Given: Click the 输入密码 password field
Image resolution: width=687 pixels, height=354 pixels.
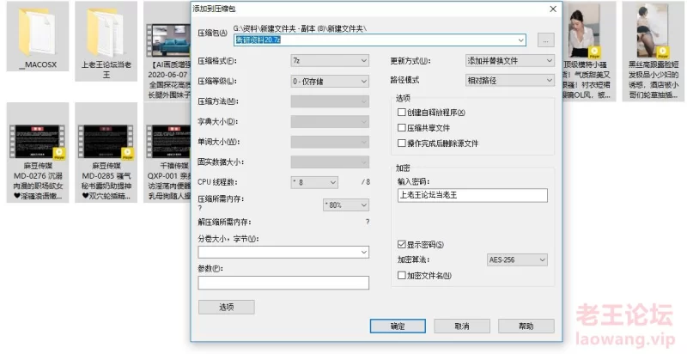Looking at the screenshot, I should 473,195.
